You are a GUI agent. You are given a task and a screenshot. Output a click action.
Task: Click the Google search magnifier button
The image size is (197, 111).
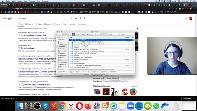(x=84, y=18)
